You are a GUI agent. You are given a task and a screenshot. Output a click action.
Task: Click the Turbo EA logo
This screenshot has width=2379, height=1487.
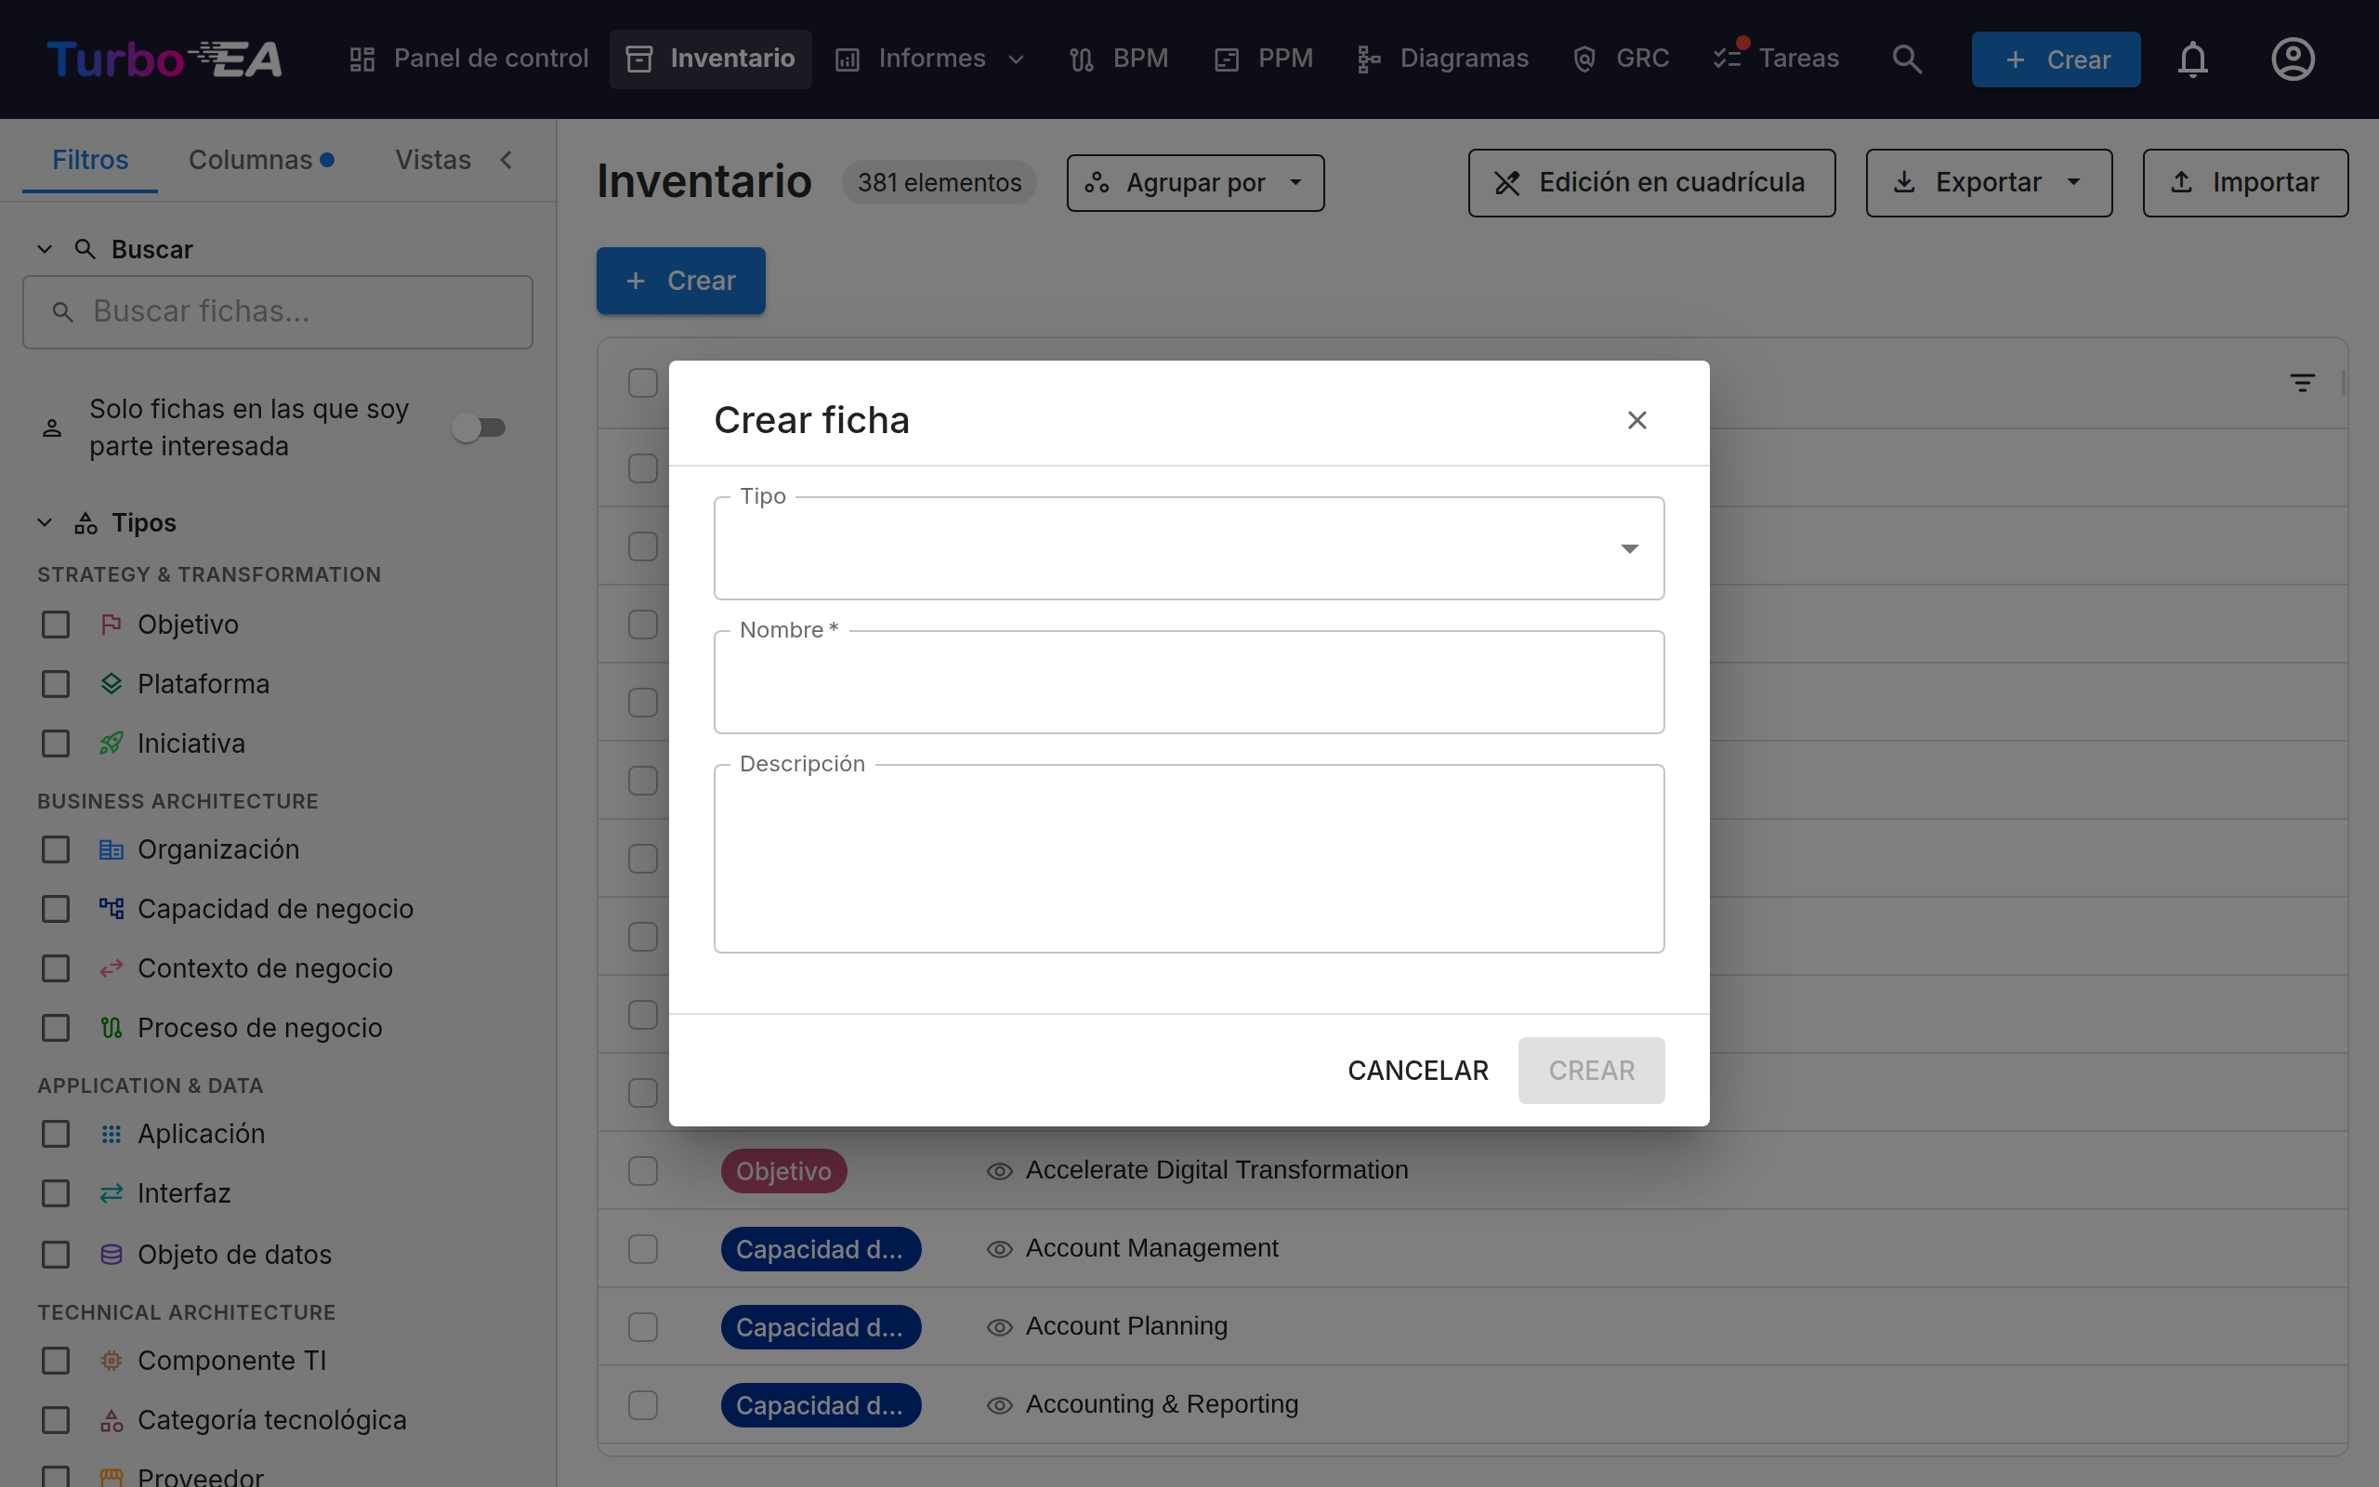tap(164, 59)
